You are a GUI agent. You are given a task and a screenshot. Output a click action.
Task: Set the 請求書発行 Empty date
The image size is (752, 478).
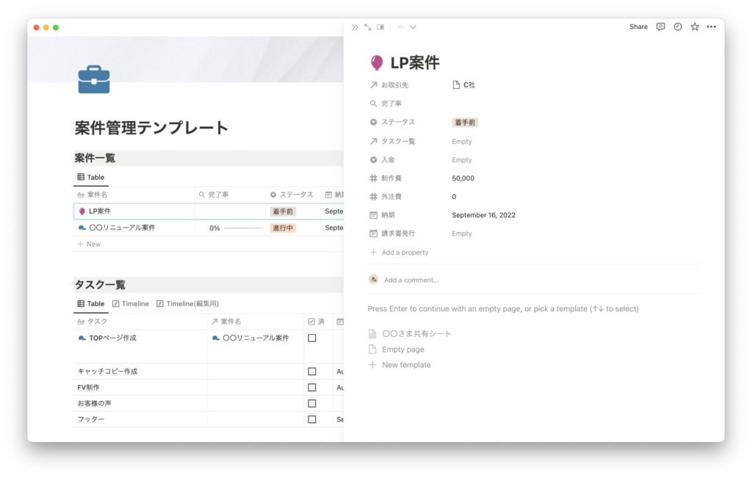click(462, 233)
